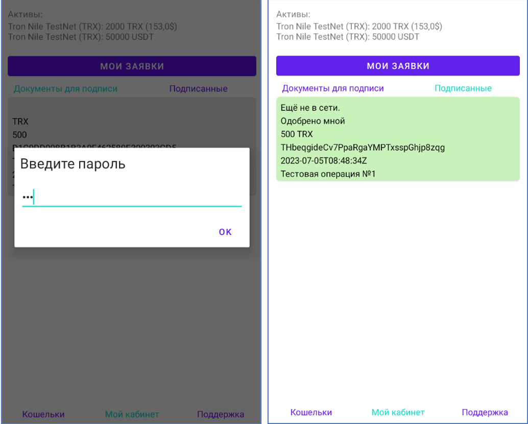Click dimmed 'Подписанные' tab on left screen
The image size is (528, 424).
pos(198,89)
